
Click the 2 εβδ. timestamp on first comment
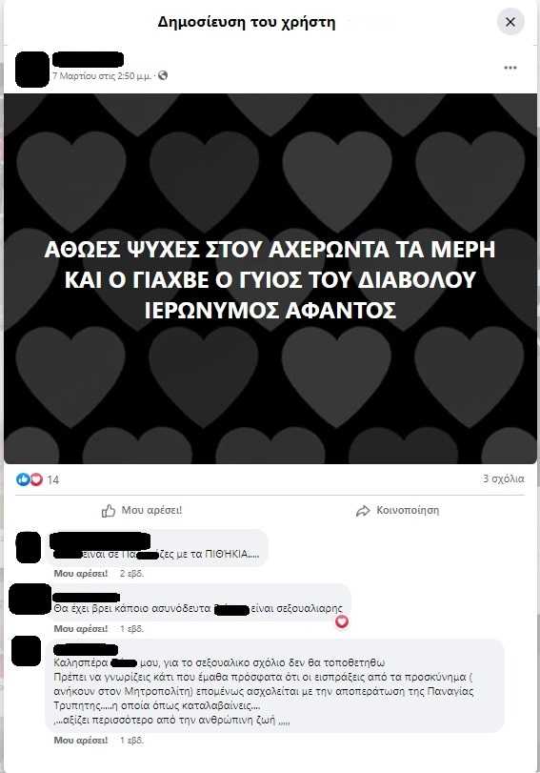click(x=131, y=574)
